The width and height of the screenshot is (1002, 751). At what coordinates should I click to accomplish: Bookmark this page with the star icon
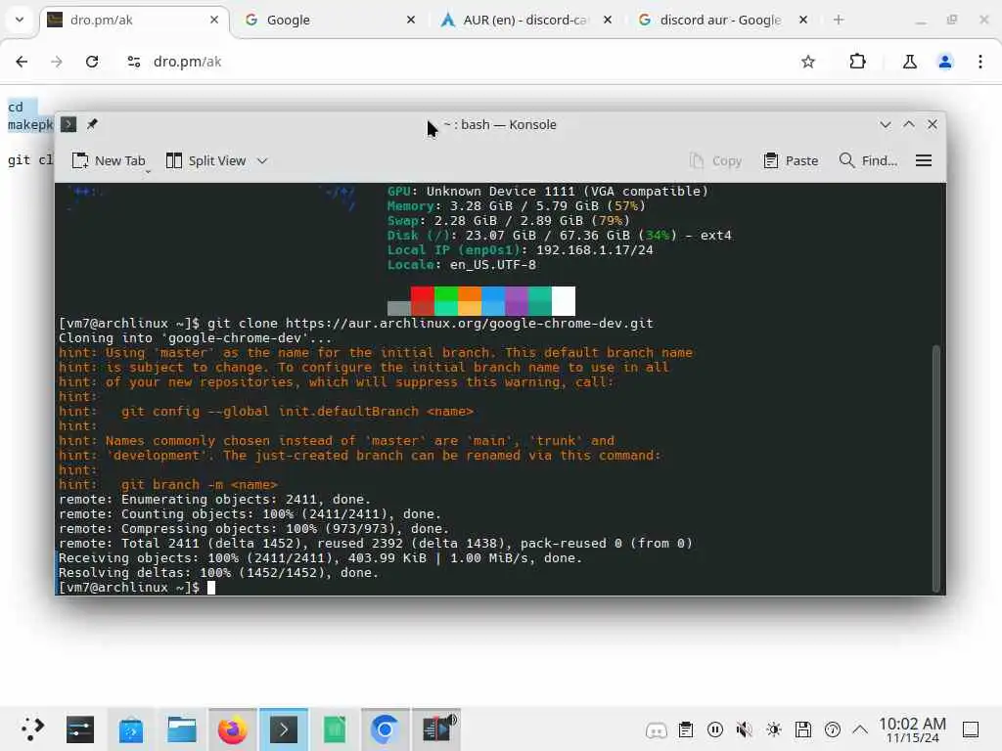[x=808, y=62]
